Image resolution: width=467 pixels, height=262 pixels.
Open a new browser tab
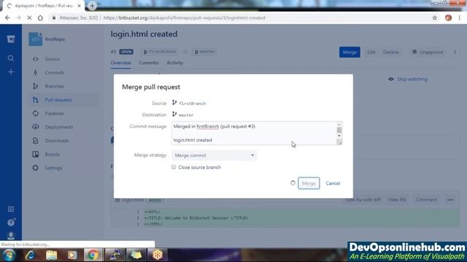point(92,6)
